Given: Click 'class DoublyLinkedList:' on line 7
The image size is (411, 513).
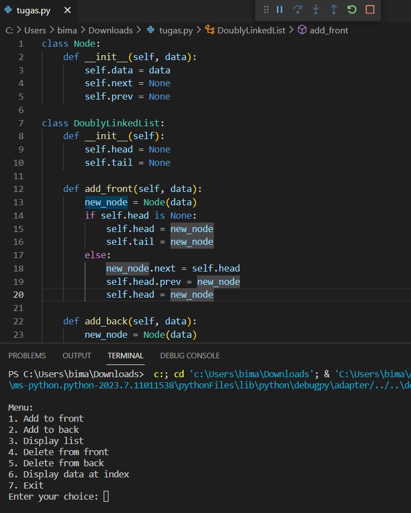Looking at the screenshot, I should [103, 124].
